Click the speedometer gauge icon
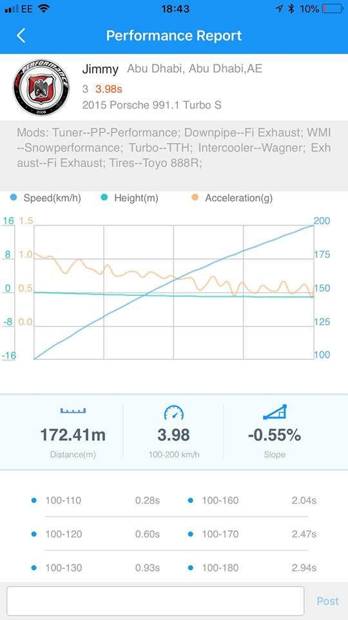Image resolution: width=348 pixels, height=620 pixels. coord(173,413)
